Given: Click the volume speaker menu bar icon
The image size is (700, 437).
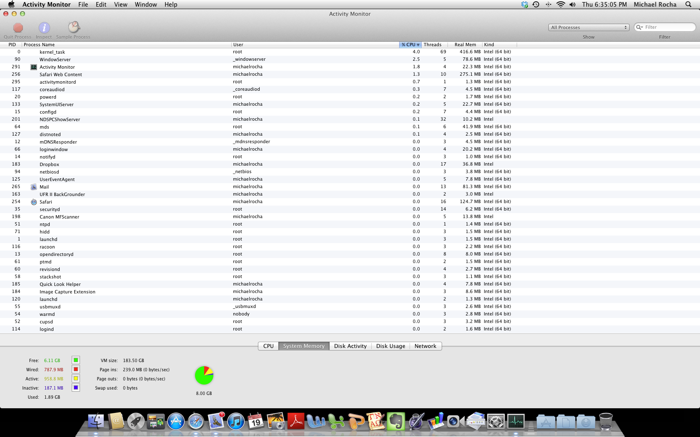Looking at the screenshot, I should coord(572,5).
